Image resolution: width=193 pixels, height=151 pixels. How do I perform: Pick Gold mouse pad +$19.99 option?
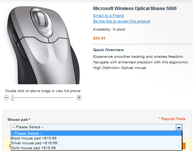click(x=96, y=148)
